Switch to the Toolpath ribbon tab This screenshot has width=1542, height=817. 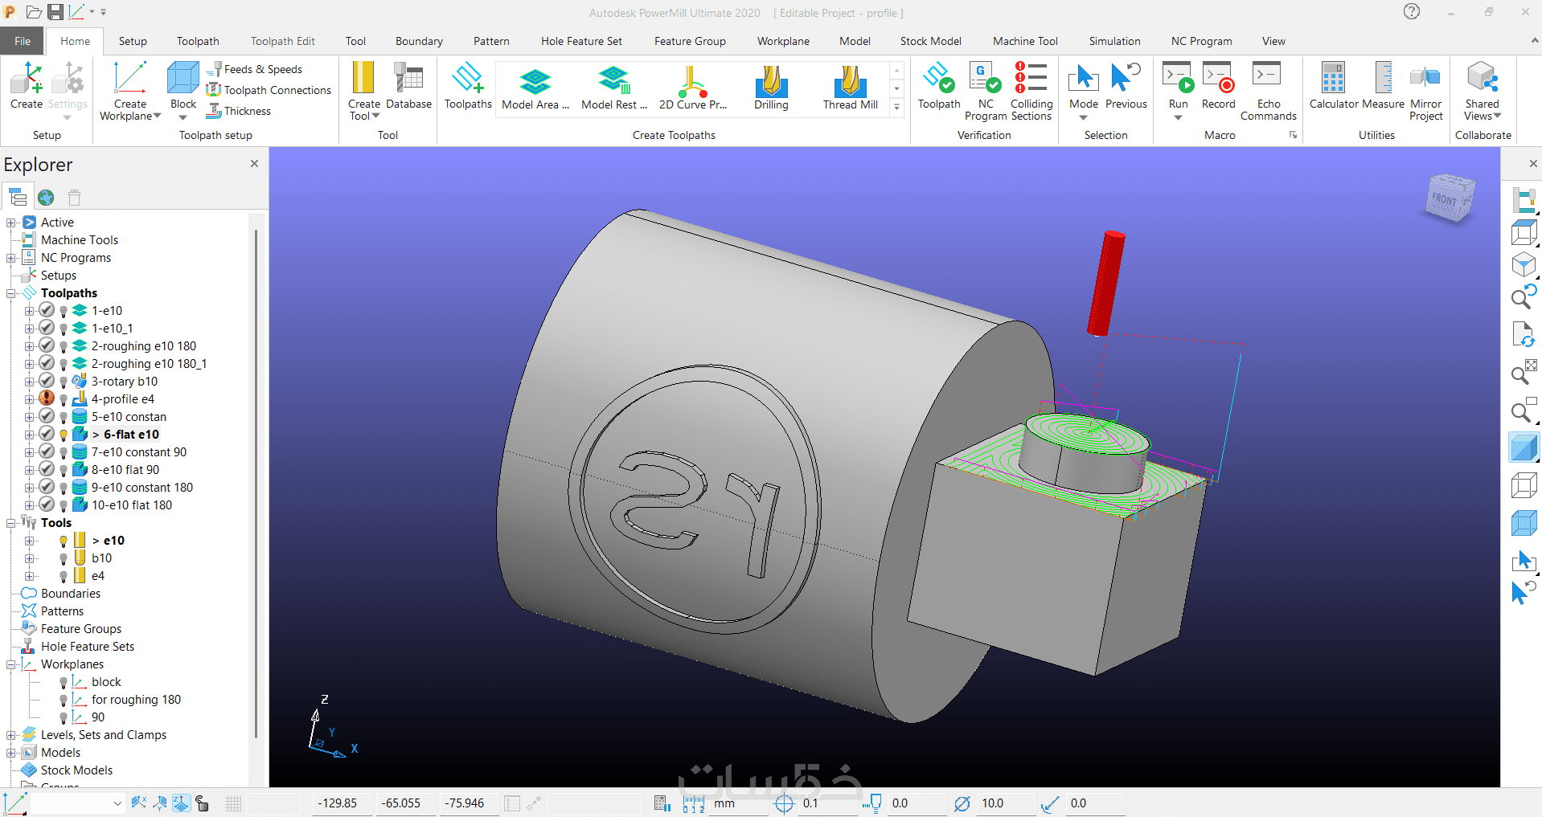coord(198,41)
